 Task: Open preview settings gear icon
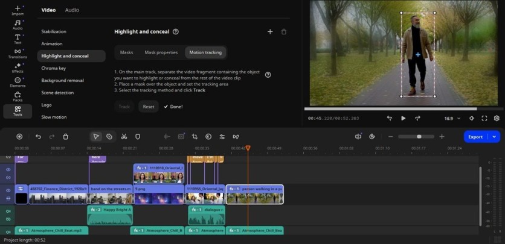coord(497,119)
